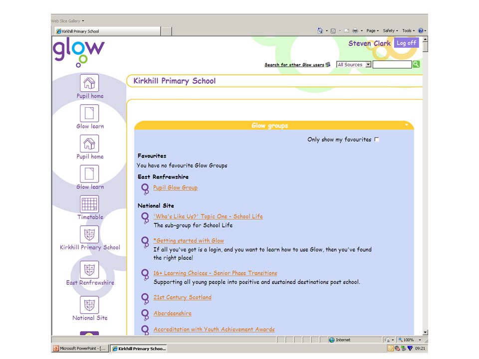Open the Pupil Glow Group link
Viewport: 479px width, 359px height.
[x=175, y=187]
